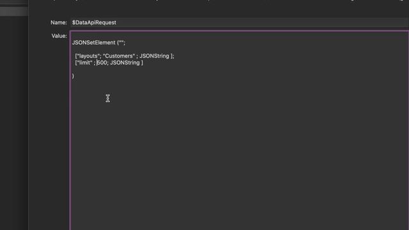Click the "limit" key in the calculation
409x230 pixels.
coord(85,63)
